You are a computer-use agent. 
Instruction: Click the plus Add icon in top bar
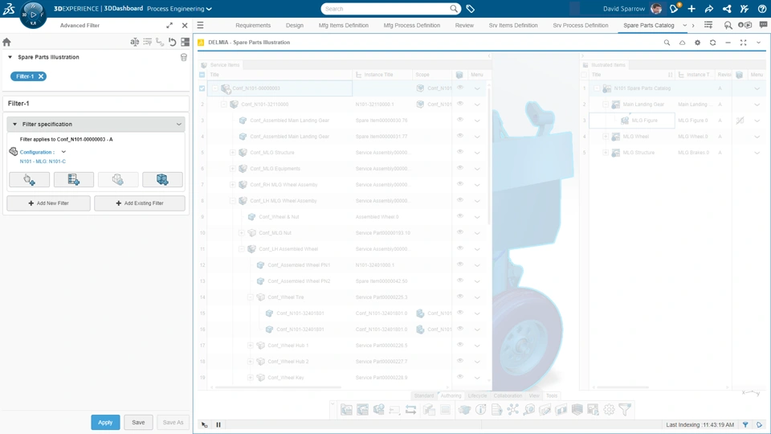click(691, 8)
